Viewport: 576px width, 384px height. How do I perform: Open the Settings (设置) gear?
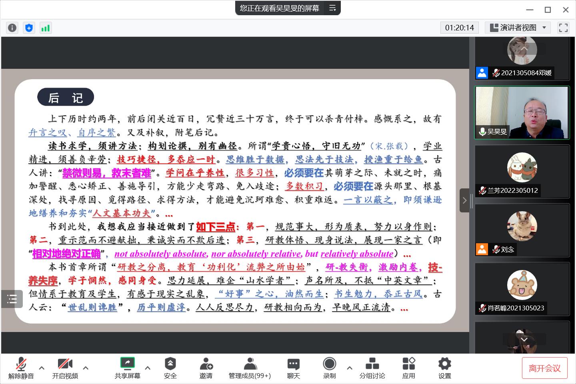pyautogui.click(x=444, y=368)
